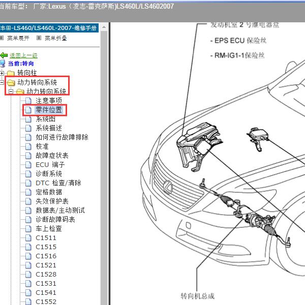The image size is (305, 305).
Task: Select the 转向柱 folder icon
Action: pos(11,74)
